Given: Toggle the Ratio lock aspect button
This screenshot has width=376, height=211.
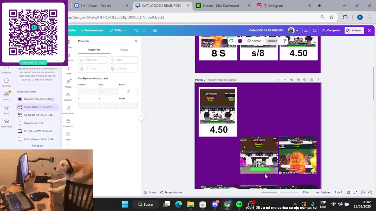Looking at the screenshot, I should point(128,91).
